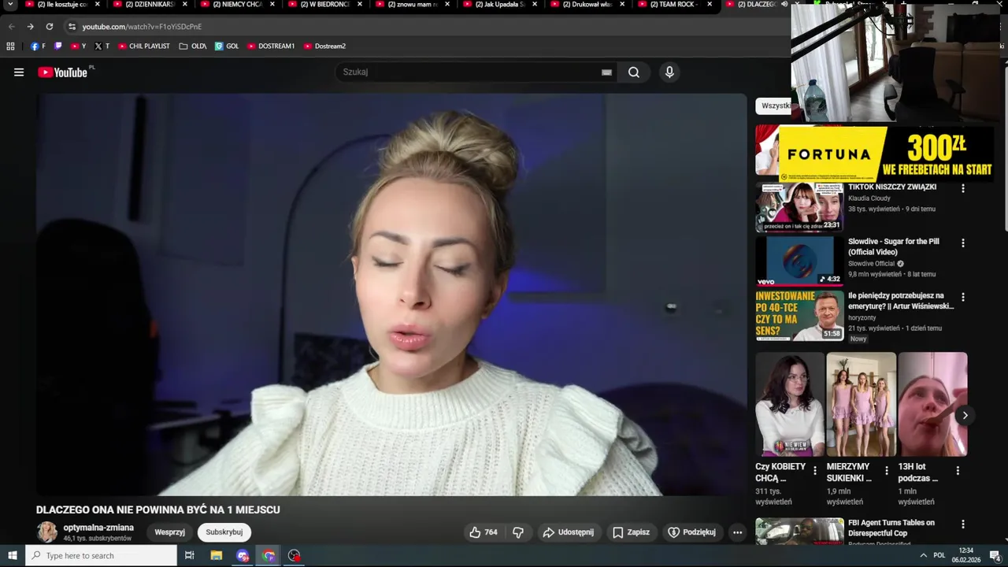
Task: Open Facebook bookmark F
Action: [38, 46]
